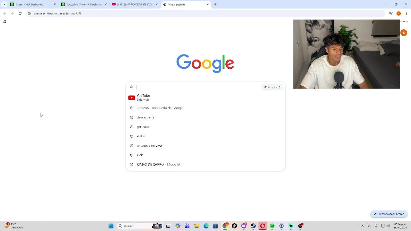Reload the page with the refresh icon
This screenshot has width=411, height=231.
point(20,13)
